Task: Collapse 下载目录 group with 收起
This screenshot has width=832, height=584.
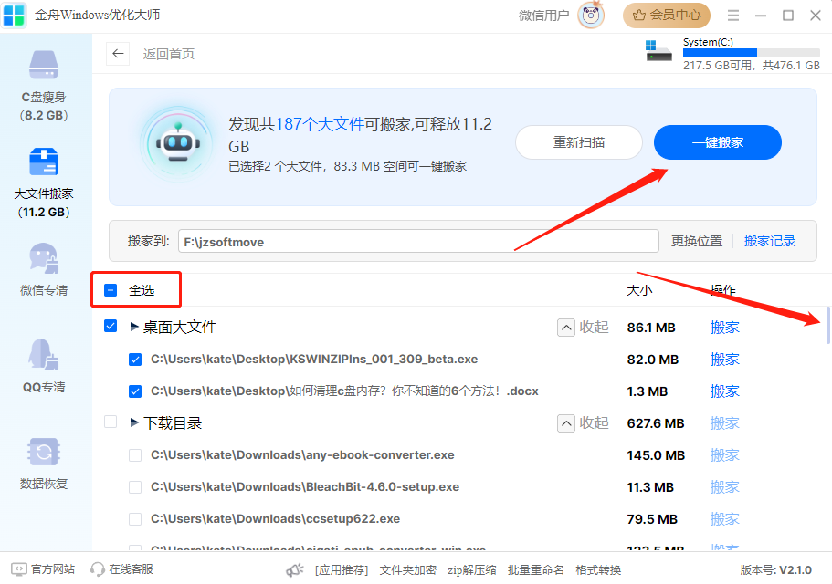Action: [584, 422]
